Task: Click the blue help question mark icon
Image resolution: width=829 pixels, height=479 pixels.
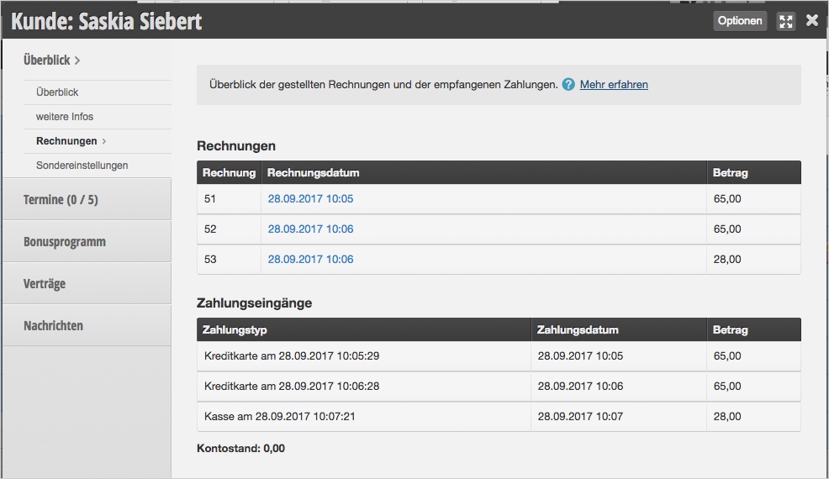Action: click(x=569, y=85)
